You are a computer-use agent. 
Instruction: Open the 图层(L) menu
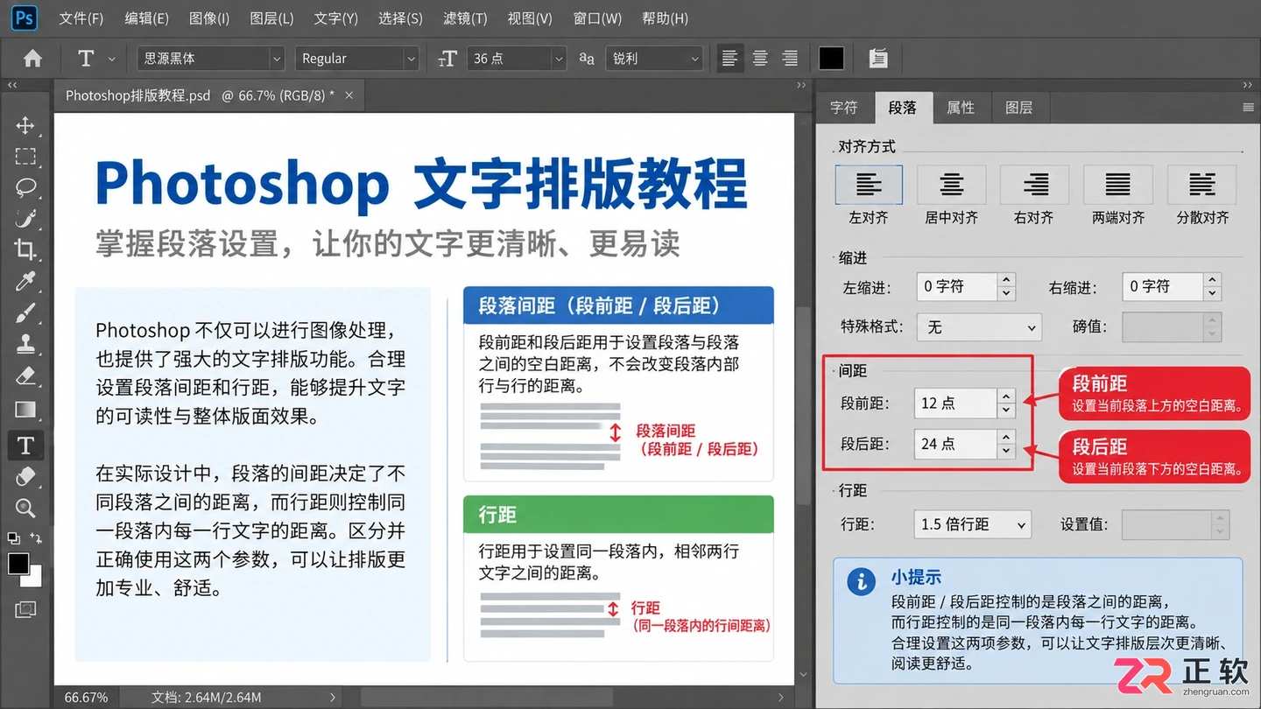tap(271, 18)
